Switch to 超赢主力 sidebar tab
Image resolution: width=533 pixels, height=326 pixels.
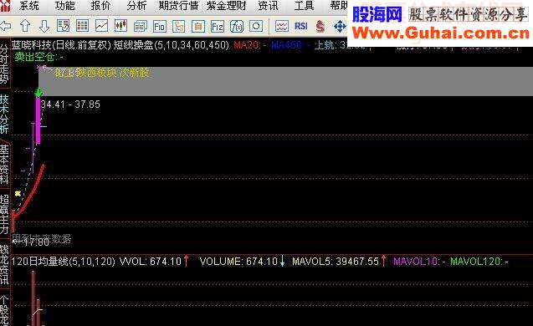pyautogui.click(x=4, y=214)
